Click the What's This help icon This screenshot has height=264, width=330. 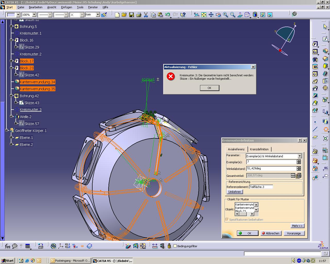[x=183, y=15]
